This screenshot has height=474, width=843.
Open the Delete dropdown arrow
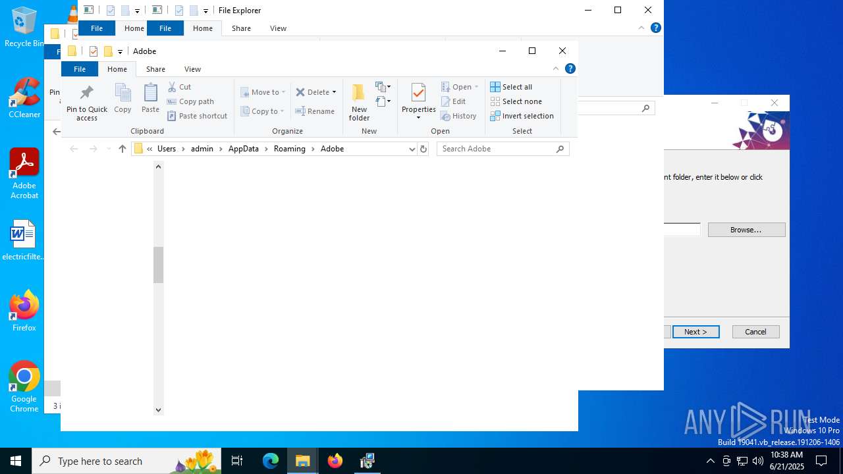pos(334,92)
